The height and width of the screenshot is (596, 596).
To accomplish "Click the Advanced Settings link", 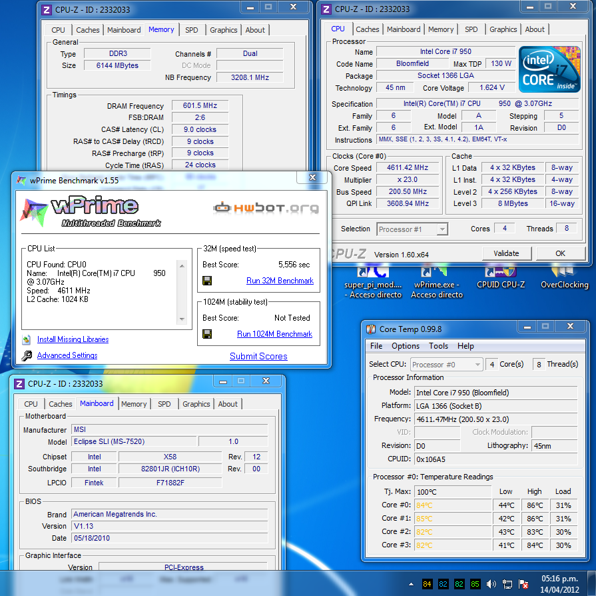I will tap(67, 355).
